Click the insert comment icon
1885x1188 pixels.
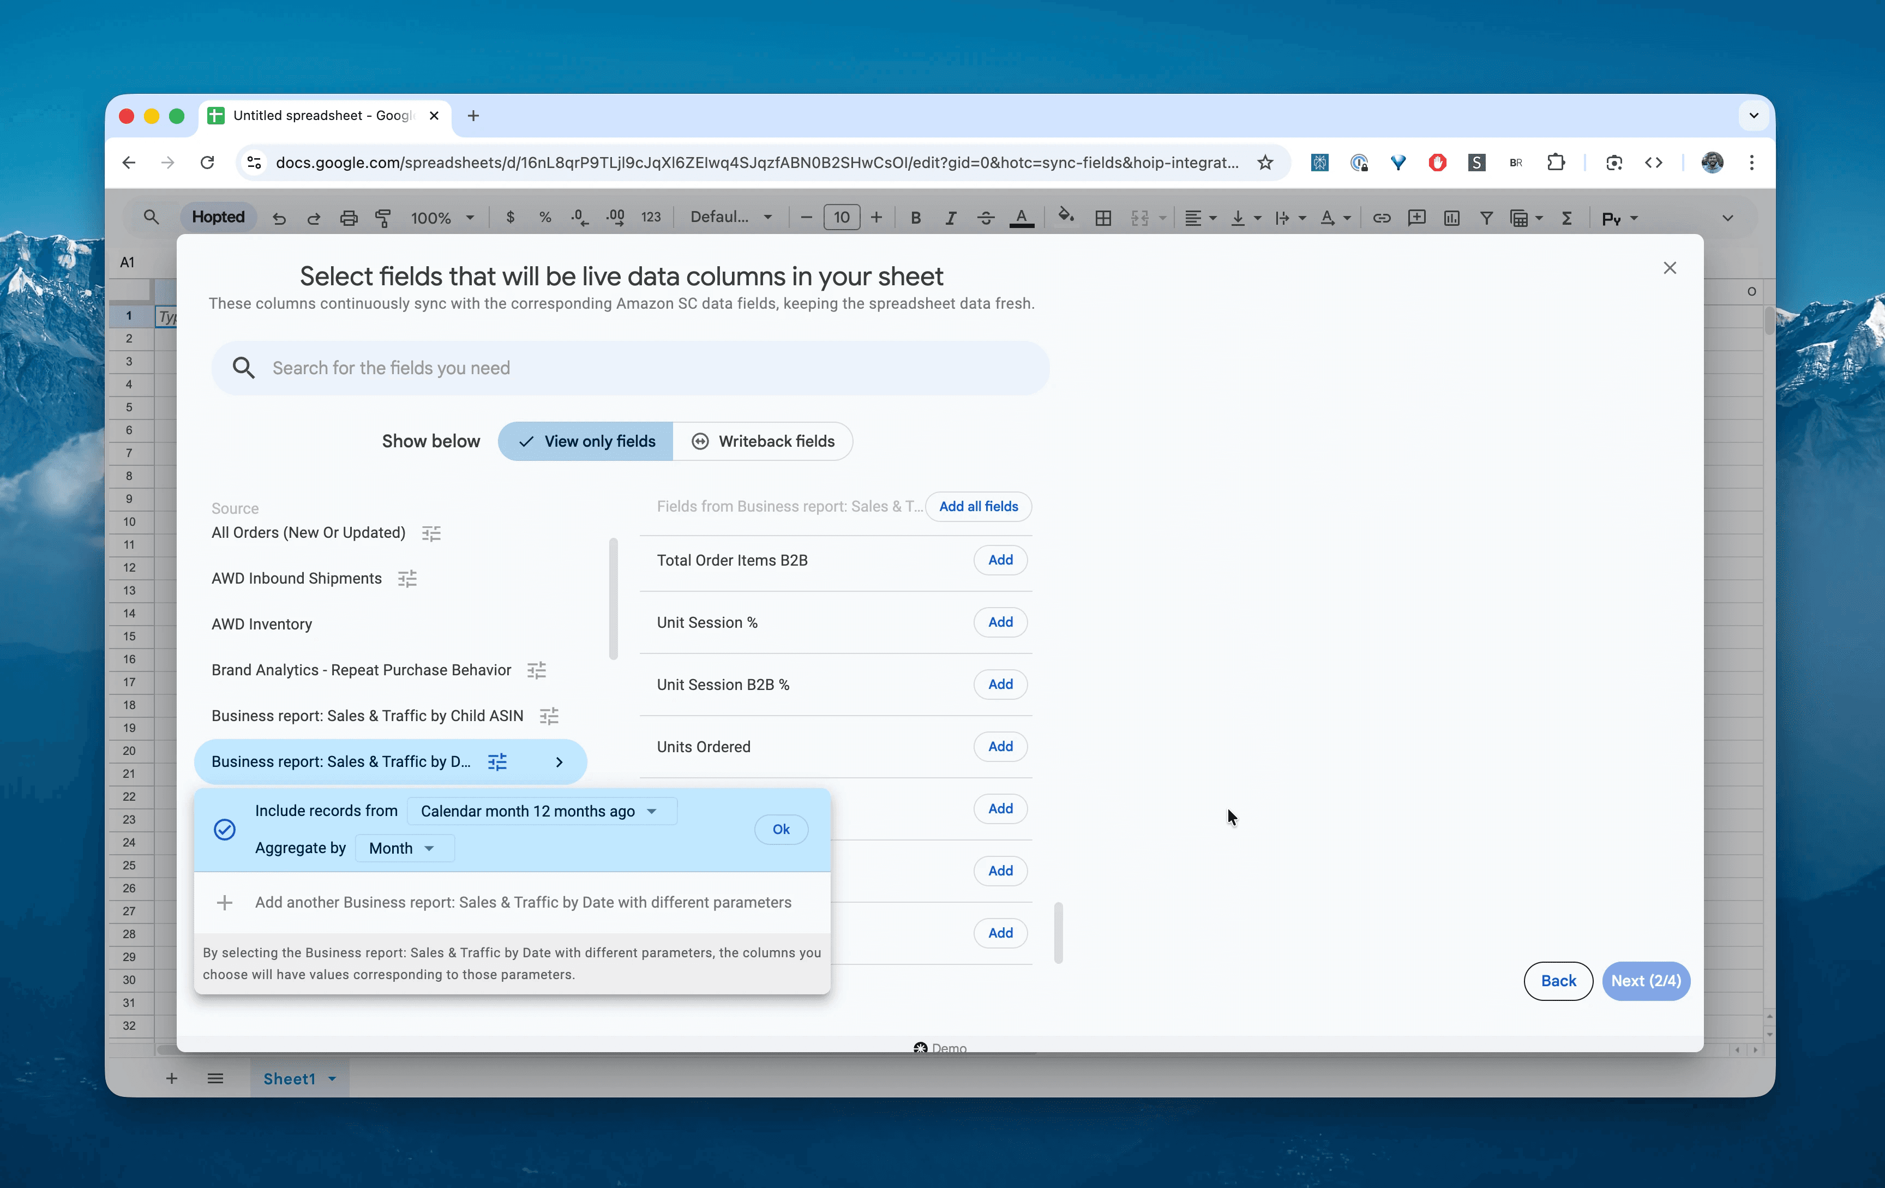[1417, 218]
